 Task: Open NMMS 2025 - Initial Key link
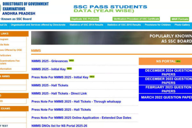point(49,69)
